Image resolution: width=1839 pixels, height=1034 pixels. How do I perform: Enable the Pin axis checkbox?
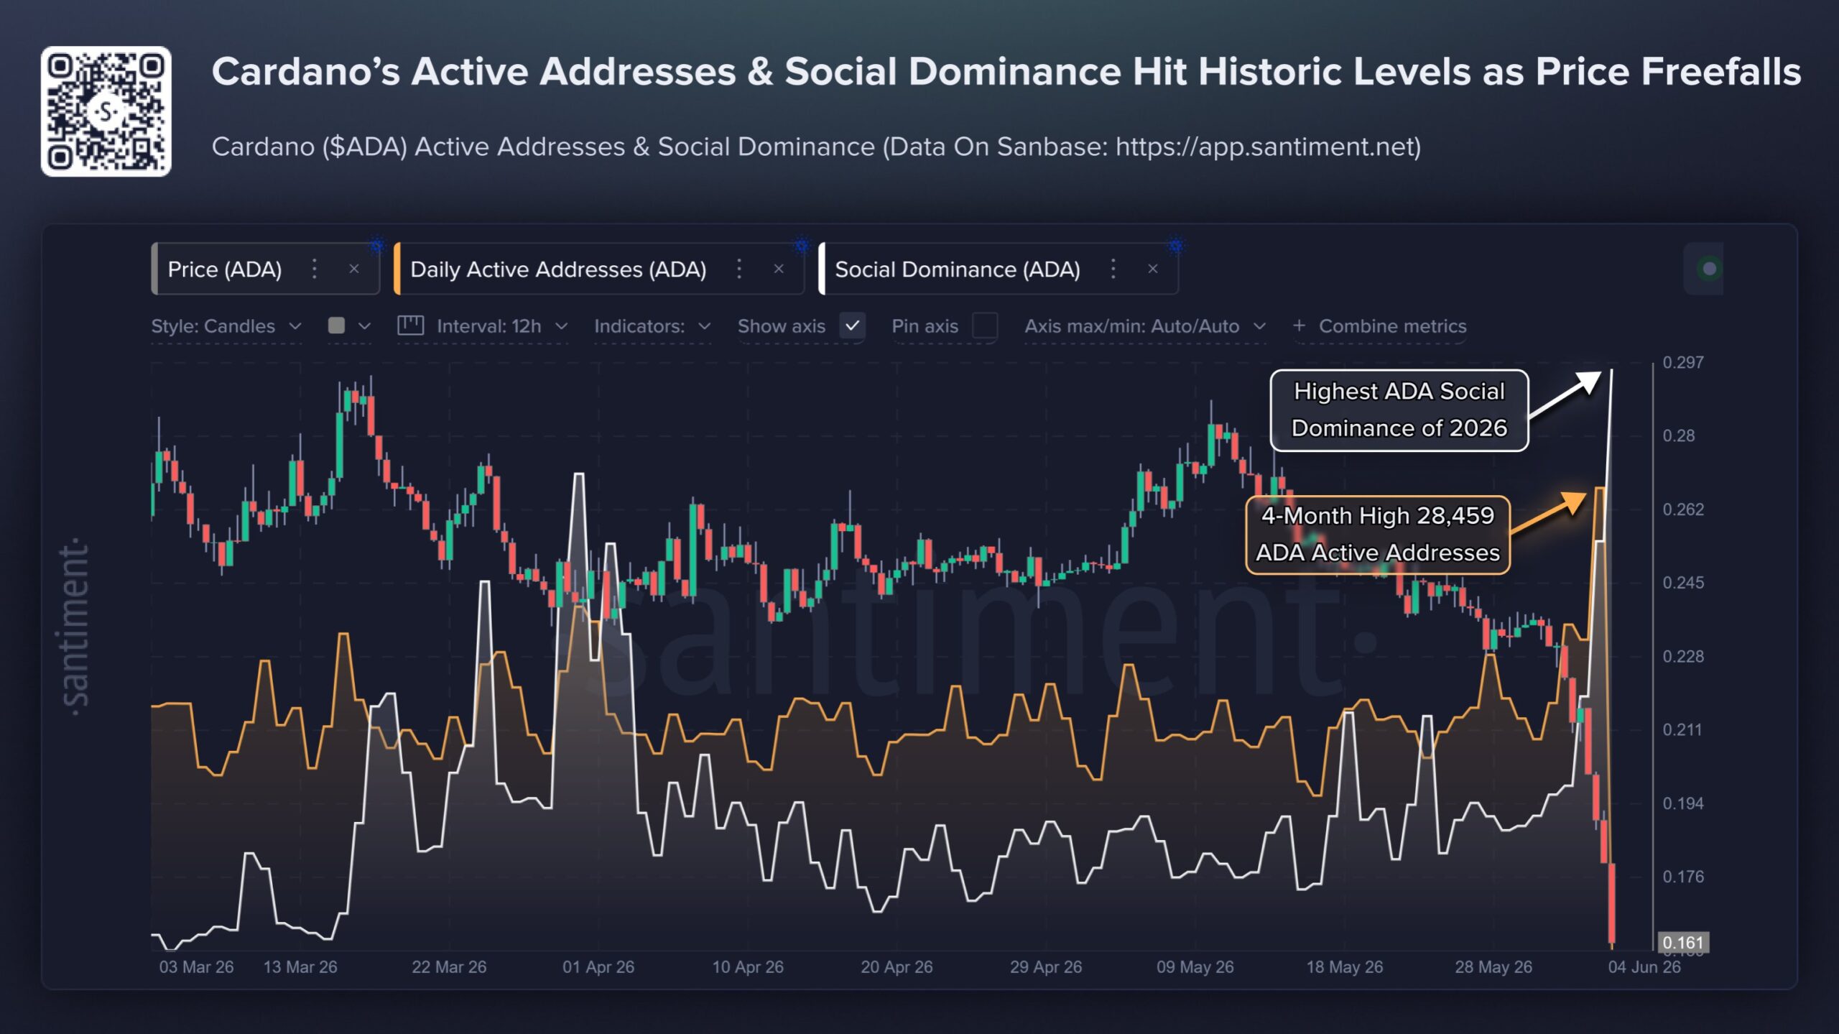click(x=985, y=326)
